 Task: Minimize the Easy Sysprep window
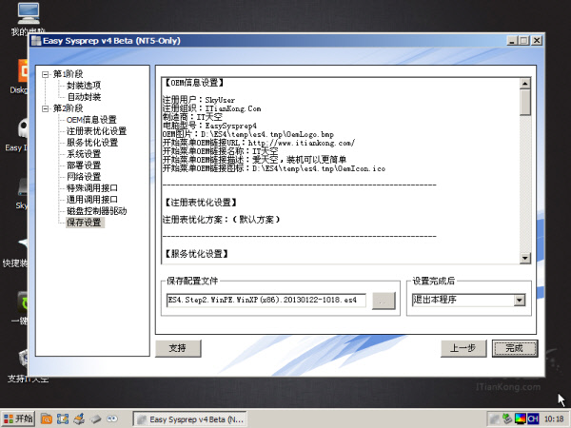(x=512, y=41)
